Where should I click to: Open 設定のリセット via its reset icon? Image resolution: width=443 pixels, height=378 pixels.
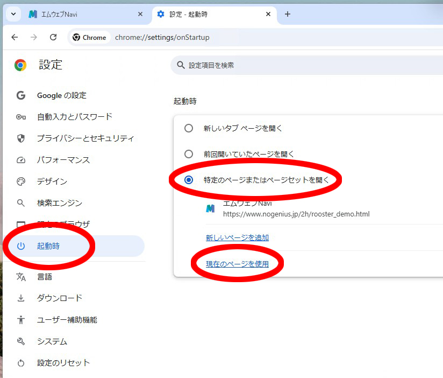tap(20, 363)
